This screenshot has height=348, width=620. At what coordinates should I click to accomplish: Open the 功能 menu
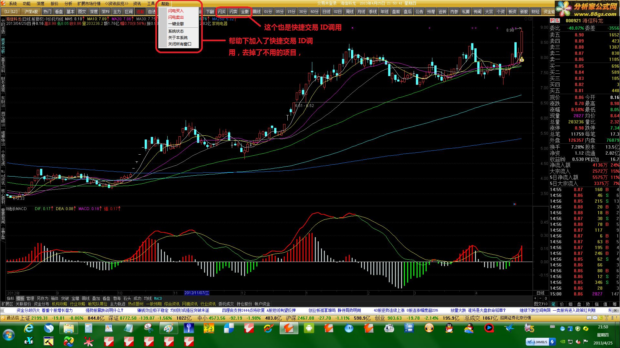(27, 4)
